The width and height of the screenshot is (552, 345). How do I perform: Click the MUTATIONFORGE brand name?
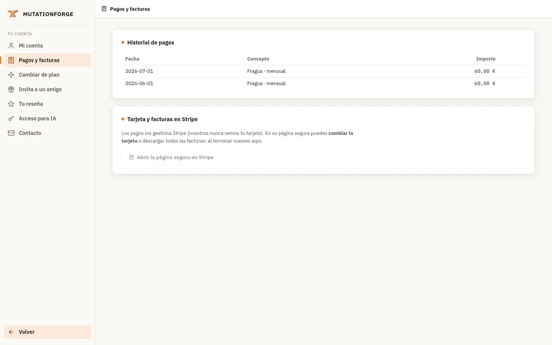click(48, 14)
